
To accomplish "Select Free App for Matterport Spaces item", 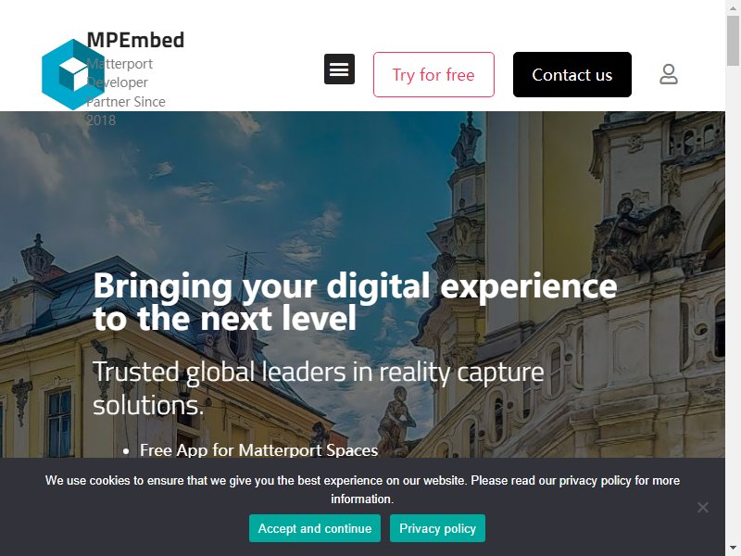I will coord(259,450).
